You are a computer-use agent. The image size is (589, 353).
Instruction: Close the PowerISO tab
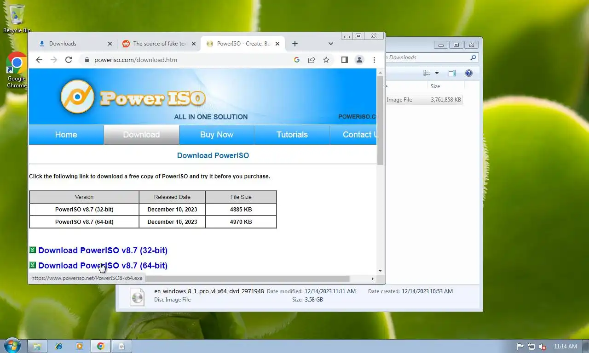point(278,44)
